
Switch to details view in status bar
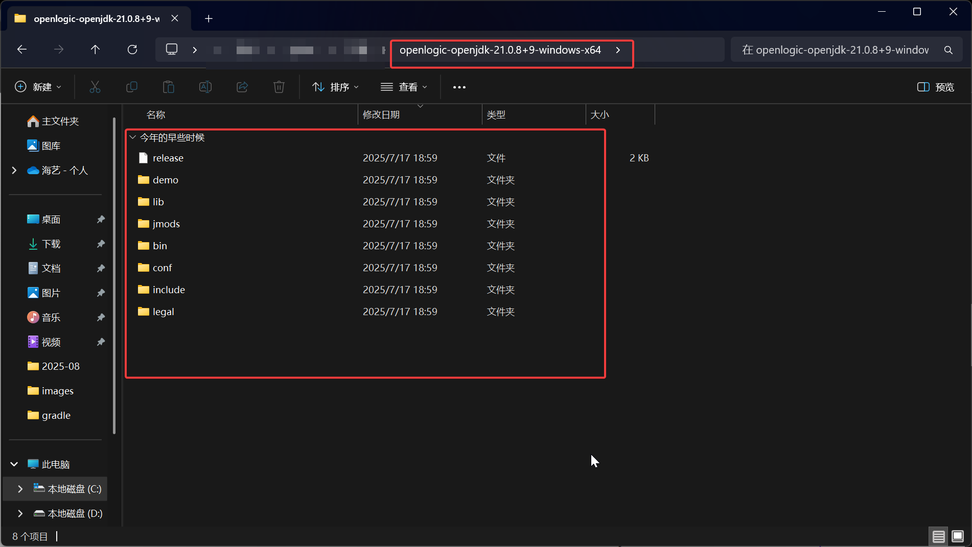(x=938, y=536)
